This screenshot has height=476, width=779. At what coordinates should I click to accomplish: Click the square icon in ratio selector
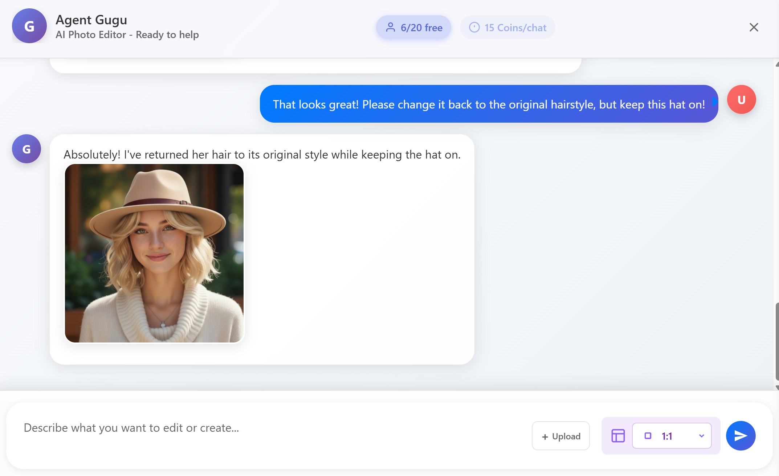coord(648,436)
